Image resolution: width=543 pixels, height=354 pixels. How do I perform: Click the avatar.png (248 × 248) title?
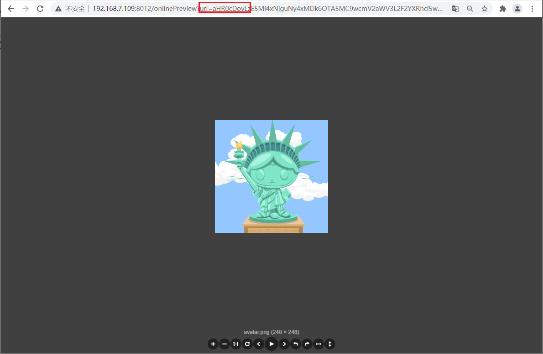[x=271, y=332]
